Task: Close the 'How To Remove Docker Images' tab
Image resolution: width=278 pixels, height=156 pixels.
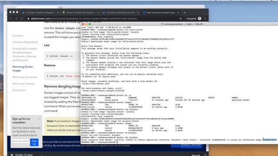Action: (178, 13)
